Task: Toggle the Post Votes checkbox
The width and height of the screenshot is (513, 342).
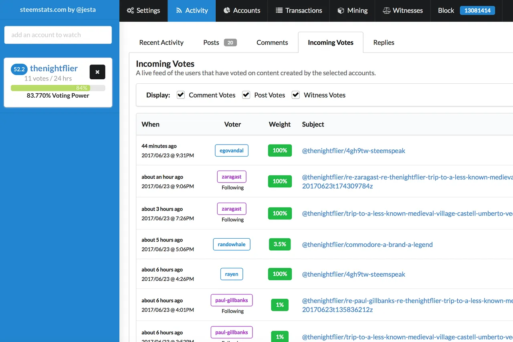Action: (246, 95)
